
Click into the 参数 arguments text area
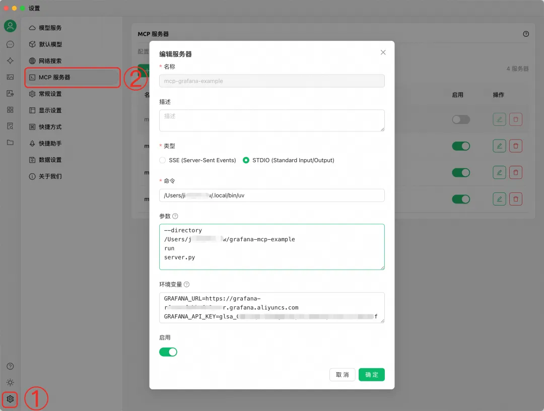click(x=271, y=247)
